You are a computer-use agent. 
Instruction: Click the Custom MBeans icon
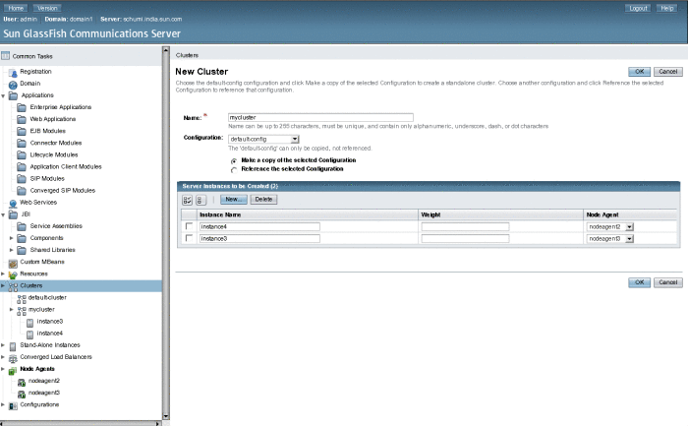13,263
